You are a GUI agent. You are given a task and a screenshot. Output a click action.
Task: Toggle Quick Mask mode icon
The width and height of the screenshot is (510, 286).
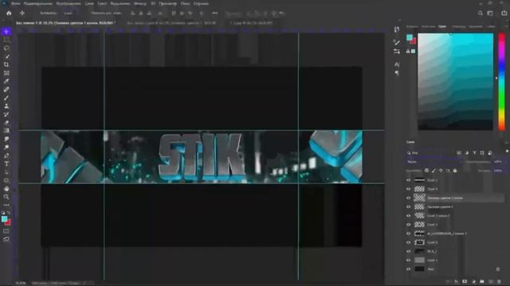tap(6, 231)
